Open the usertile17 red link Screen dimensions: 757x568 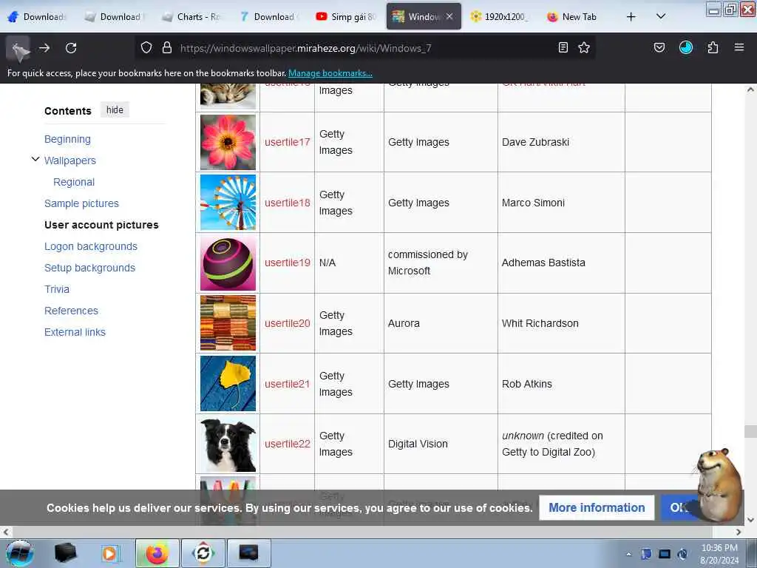288,142
